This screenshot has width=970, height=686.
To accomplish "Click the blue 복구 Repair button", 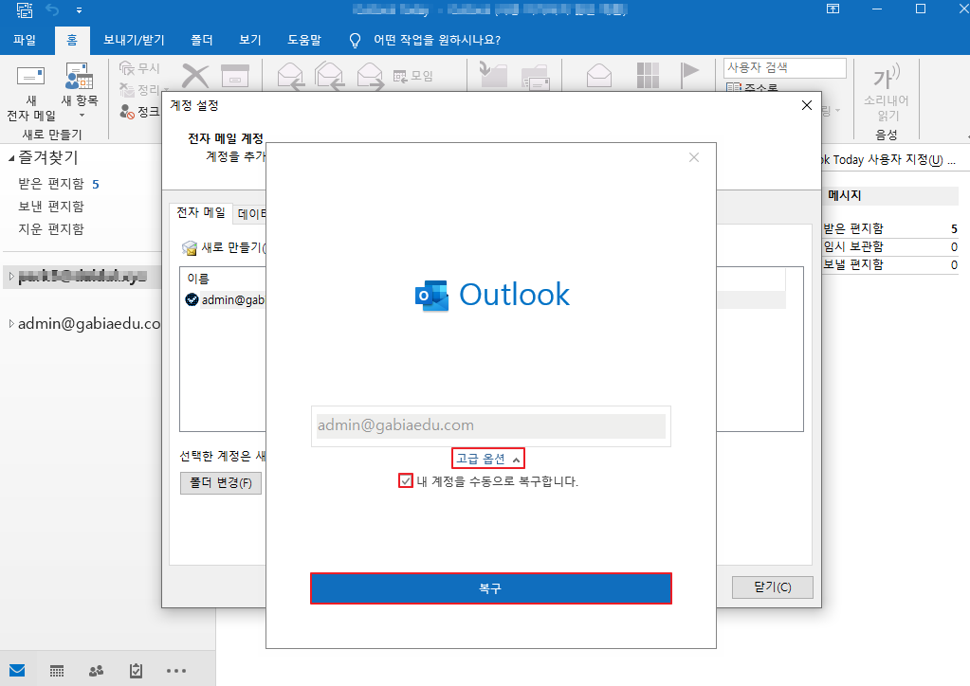I will tap(490, 588).
